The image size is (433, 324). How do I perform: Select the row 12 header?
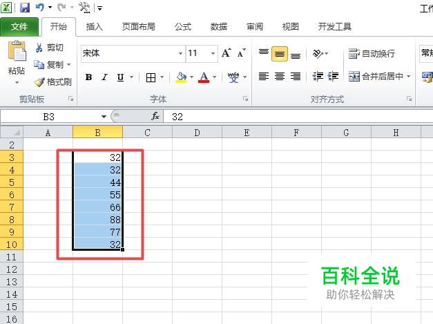(12, 269)
